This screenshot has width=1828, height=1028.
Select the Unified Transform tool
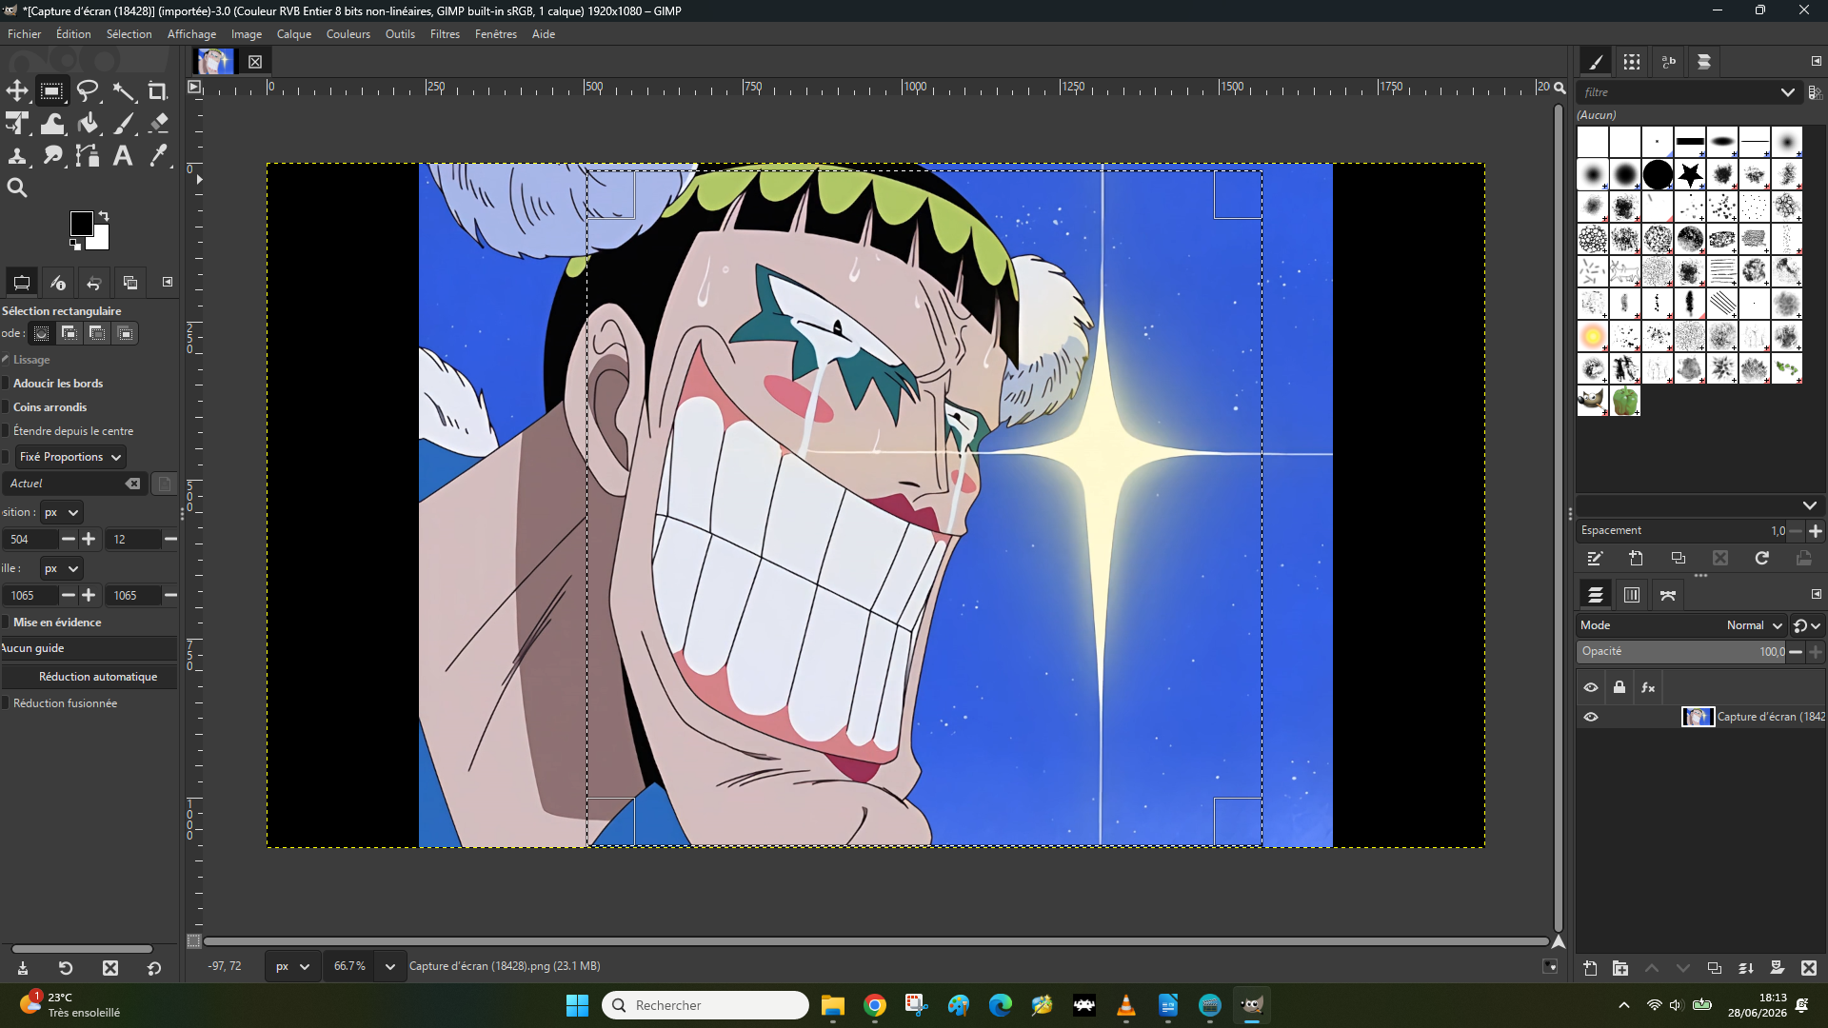[17, 124]
